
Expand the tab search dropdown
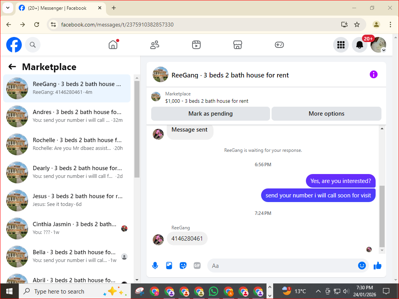pos(8,8)
